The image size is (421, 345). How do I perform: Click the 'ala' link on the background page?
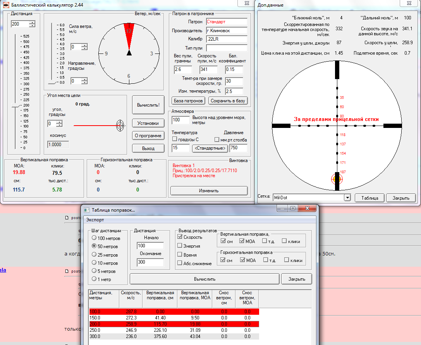(3, 270)
